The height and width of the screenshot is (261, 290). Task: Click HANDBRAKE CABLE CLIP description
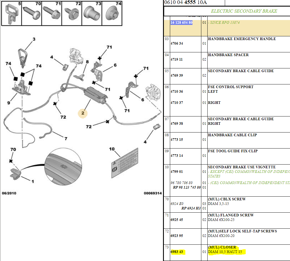coord(232,135)
